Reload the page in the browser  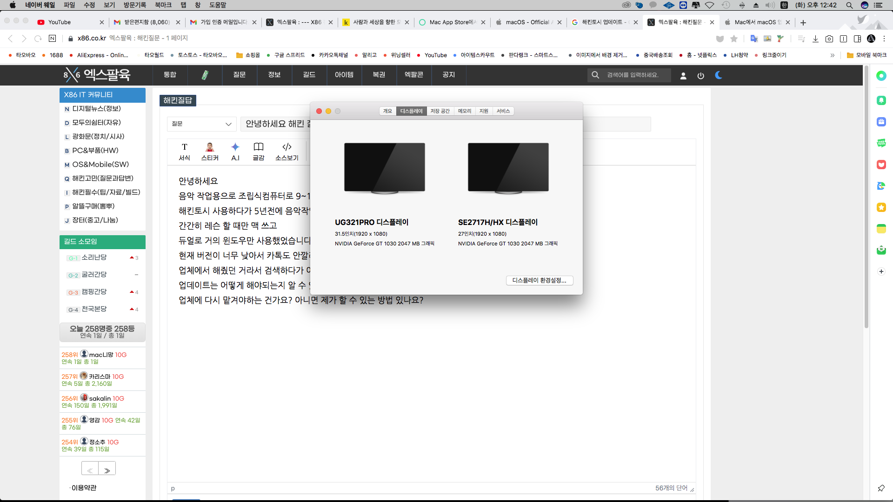[x=38, y=38]
